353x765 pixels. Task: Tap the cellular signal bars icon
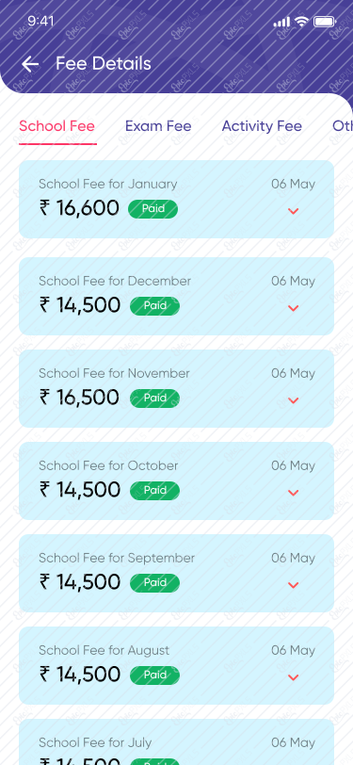(x=281, y=22)
